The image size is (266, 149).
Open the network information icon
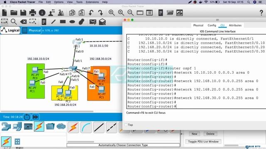point(42,13)
